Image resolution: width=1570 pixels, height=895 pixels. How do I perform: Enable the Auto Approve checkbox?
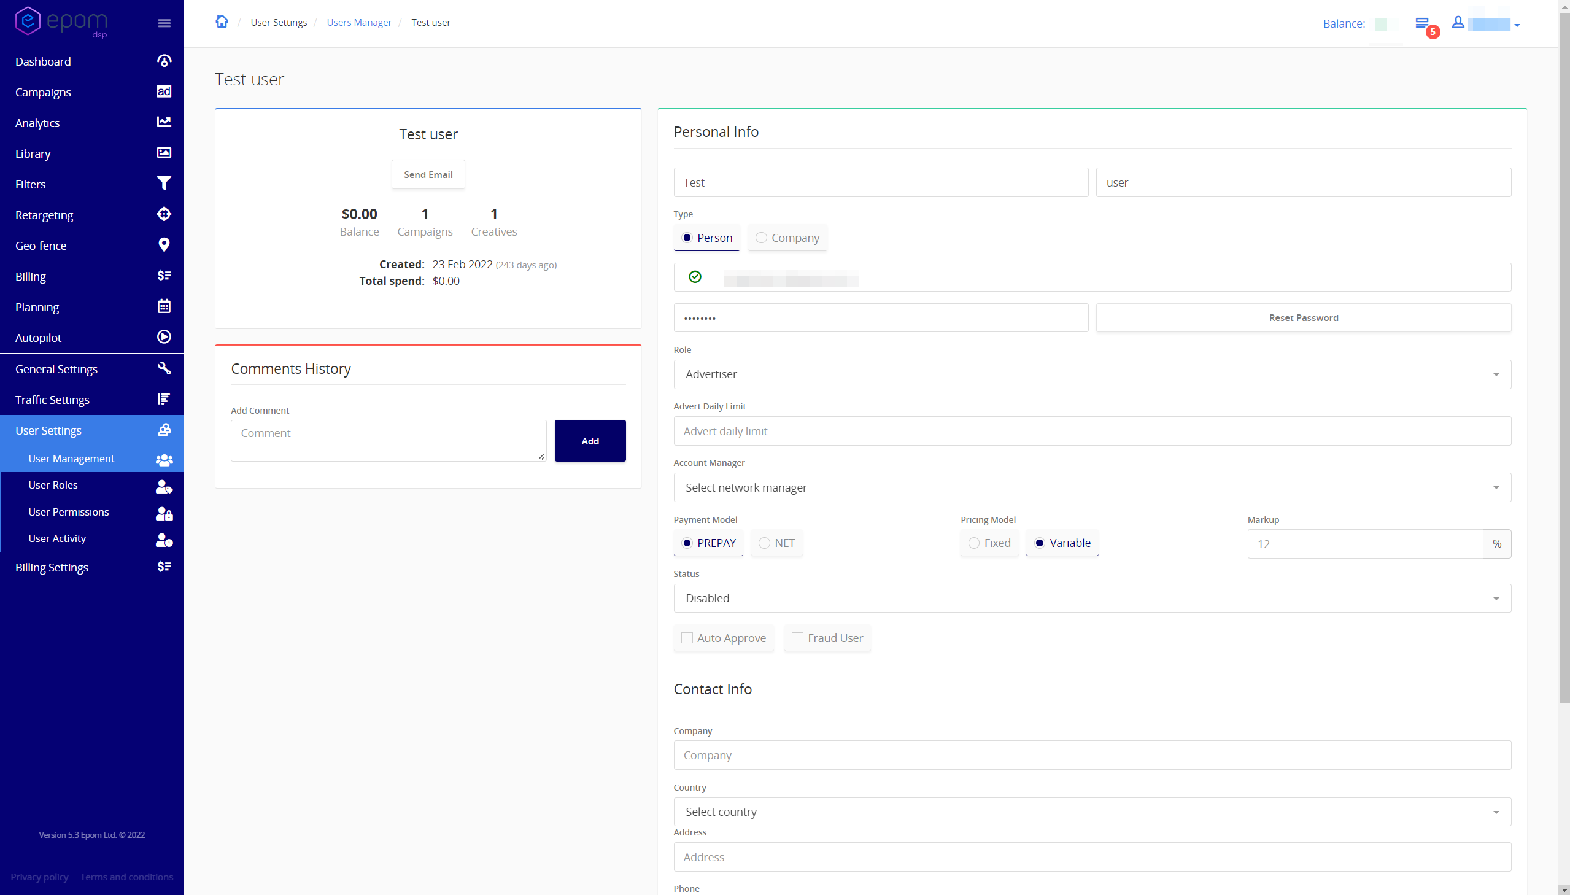click(687, 638)
